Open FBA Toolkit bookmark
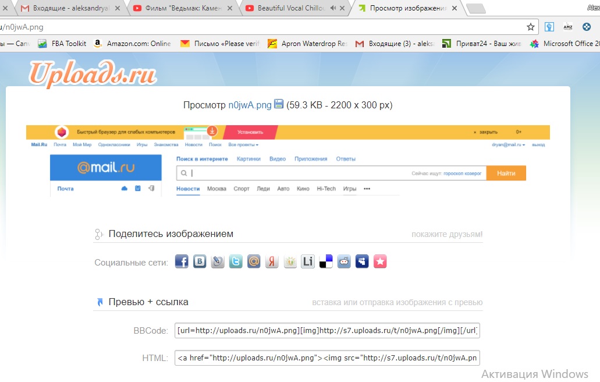Viewport: 600px width, 382px height. click(62, 44)
